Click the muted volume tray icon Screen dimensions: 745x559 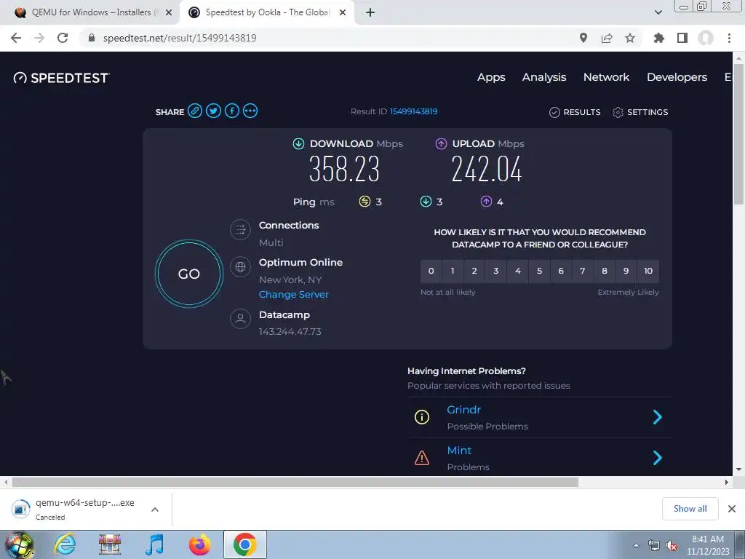[x=672, y=546]
